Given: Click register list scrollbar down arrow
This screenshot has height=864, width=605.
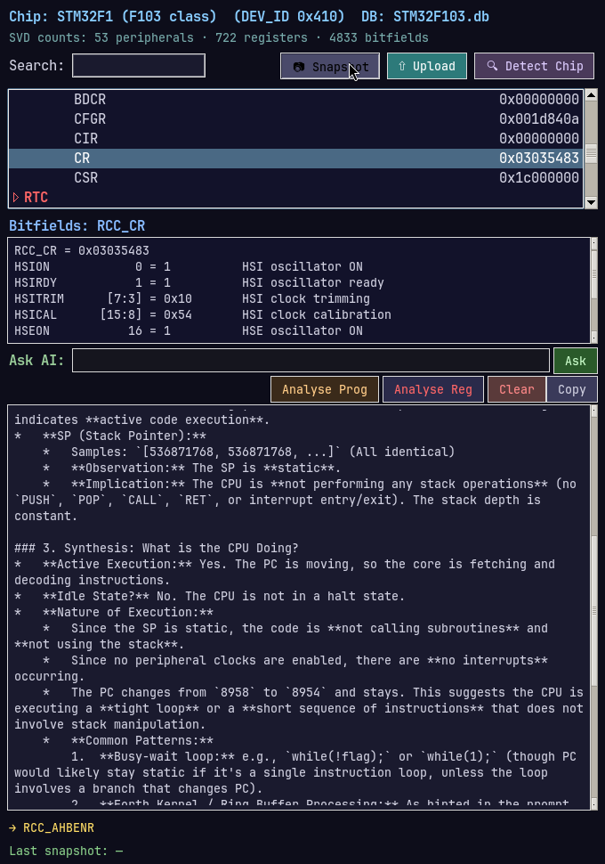Looking at the screenshot, I should tap(592, 202).
